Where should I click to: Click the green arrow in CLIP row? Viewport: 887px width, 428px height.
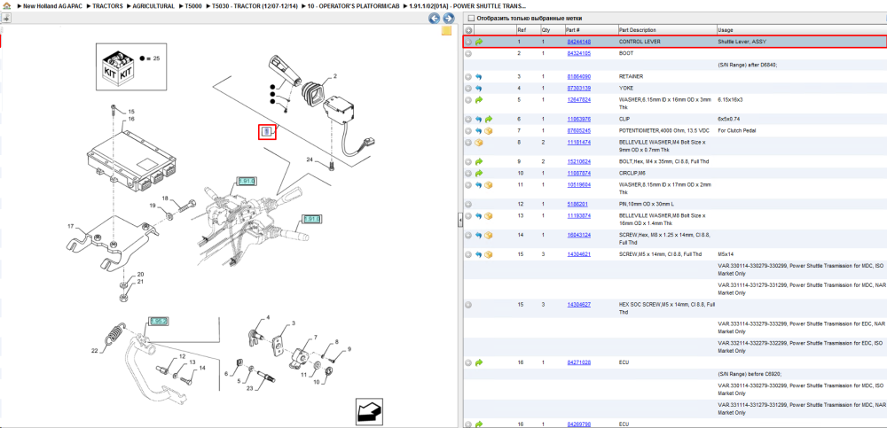pos(489,120)
